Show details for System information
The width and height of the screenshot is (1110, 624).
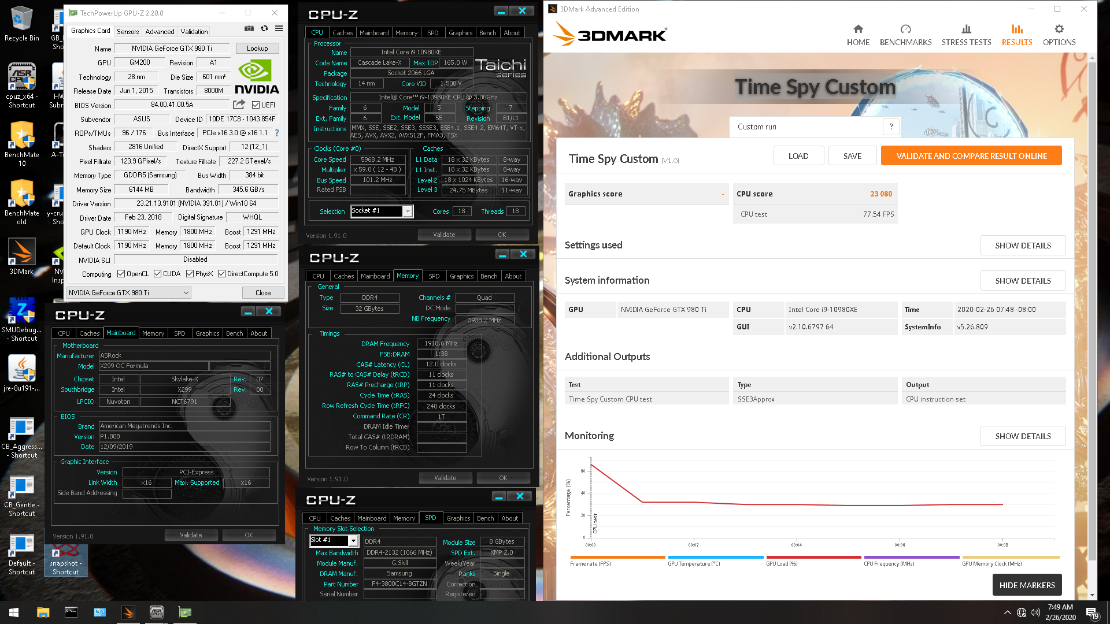coord(1023,281)
